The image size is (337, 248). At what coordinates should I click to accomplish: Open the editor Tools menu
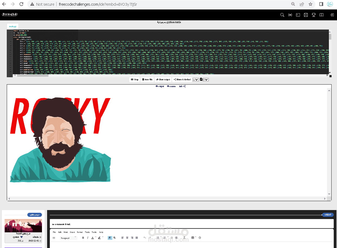(x=87, y=232)
